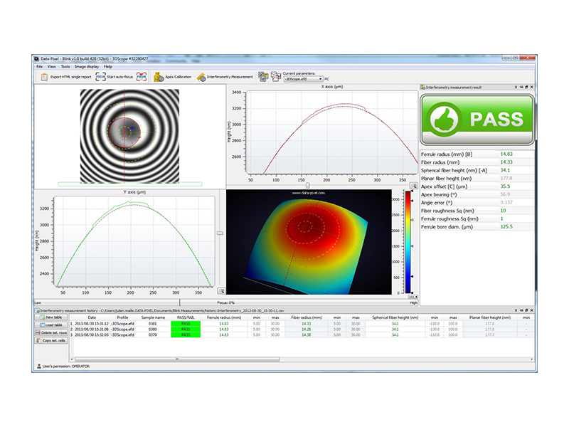The width and height of the screenshot is (569, 427).
Task: Click the history scrollbar left arrow
Action: click(73, 359)
